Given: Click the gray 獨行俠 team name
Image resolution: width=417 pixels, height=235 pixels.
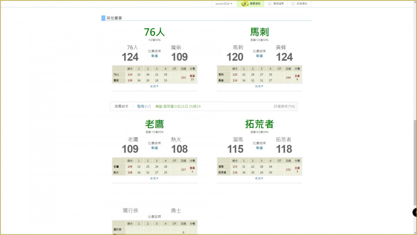Looking at the screenshot, I should coord(131,211).
